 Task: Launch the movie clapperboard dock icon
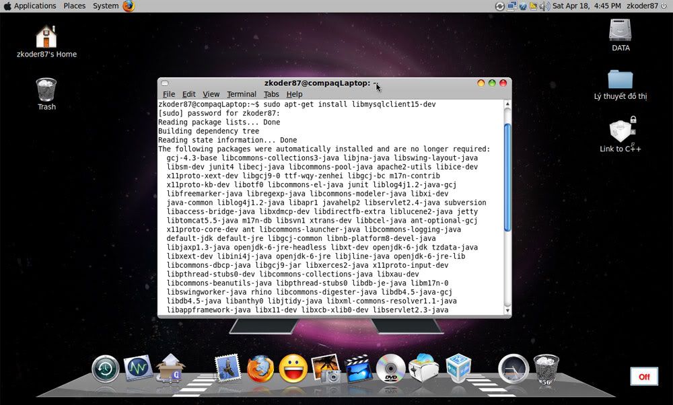tap(359, 368)
